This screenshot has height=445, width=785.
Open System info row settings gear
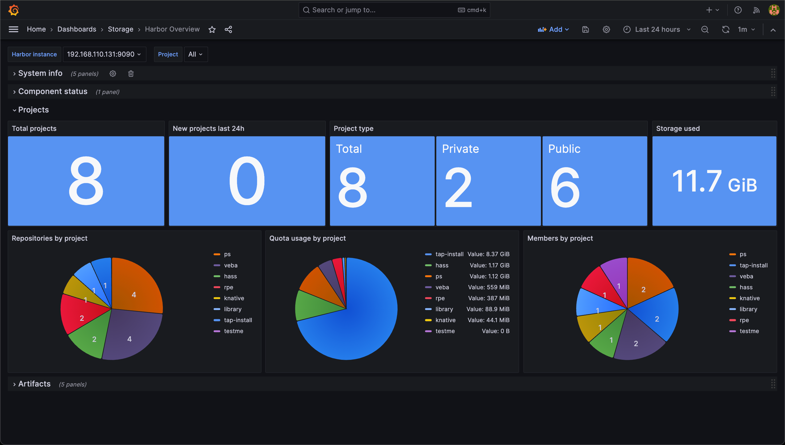(x=113, y=74)
